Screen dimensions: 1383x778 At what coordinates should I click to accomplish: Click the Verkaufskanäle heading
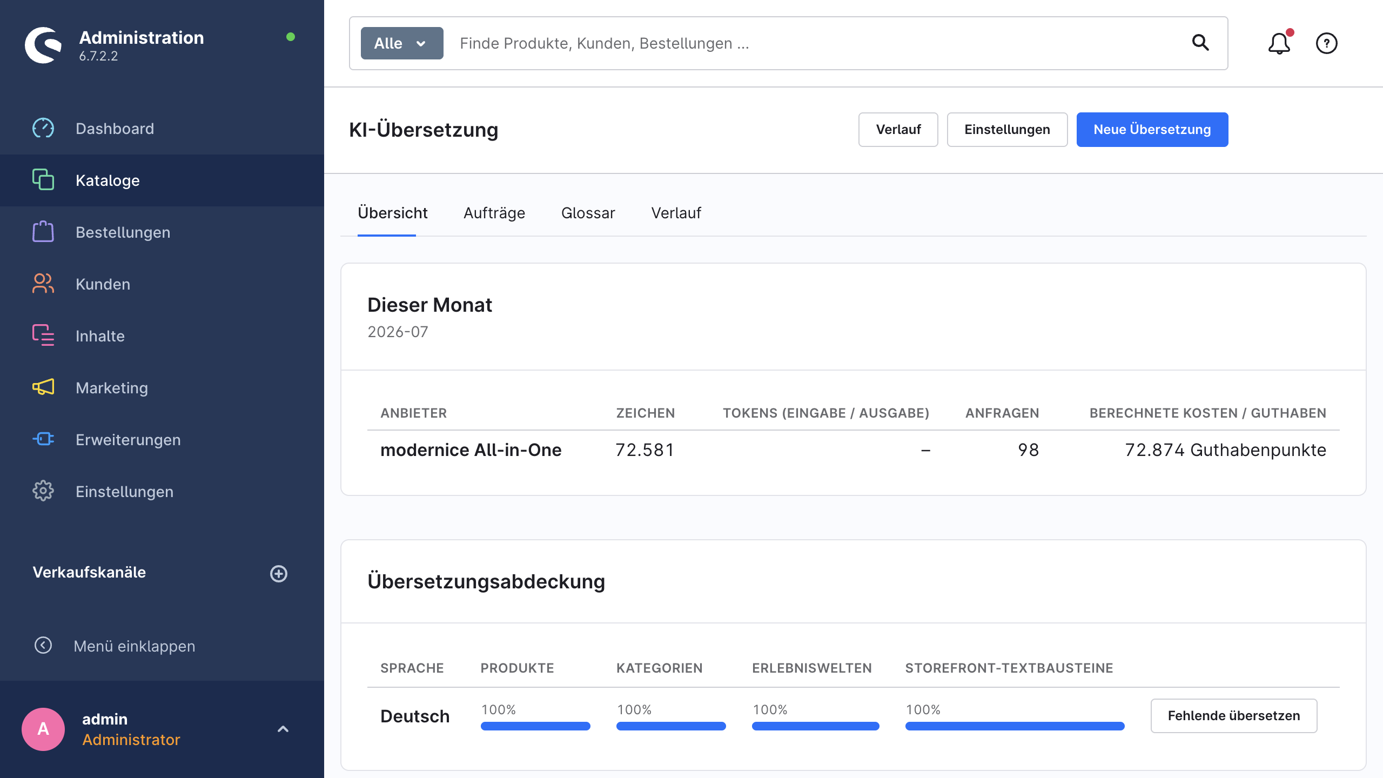[x=89, y=572]
